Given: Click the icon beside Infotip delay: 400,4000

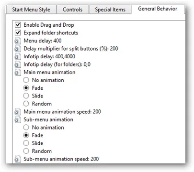Looking at the screenshot, I should [x=18, y=56].
